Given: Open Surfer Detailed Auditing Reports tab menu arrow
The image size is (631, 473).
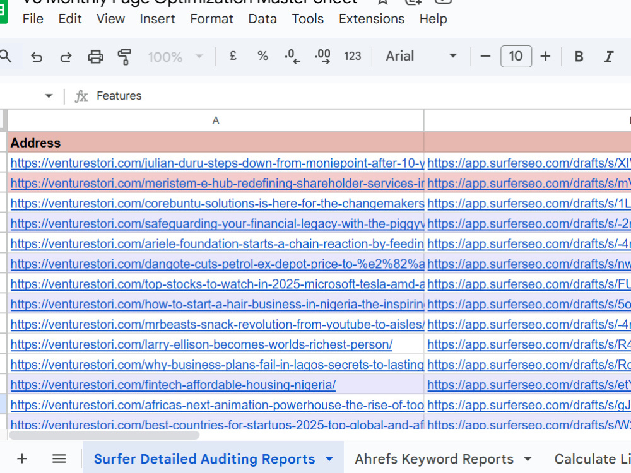Looking at the screenshot, I should 329,459.
